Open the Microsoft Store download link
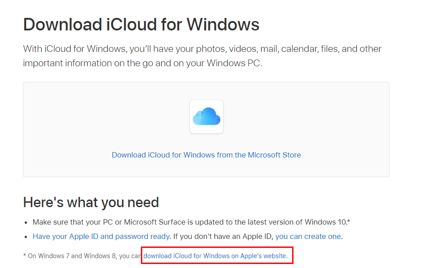425x268 pixels. point(206,155)
